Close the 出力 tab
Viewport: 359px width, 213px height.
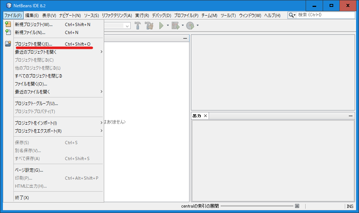(205, 116)
